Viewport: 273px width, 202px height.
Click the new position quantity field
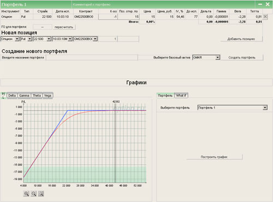coord(108,39)
